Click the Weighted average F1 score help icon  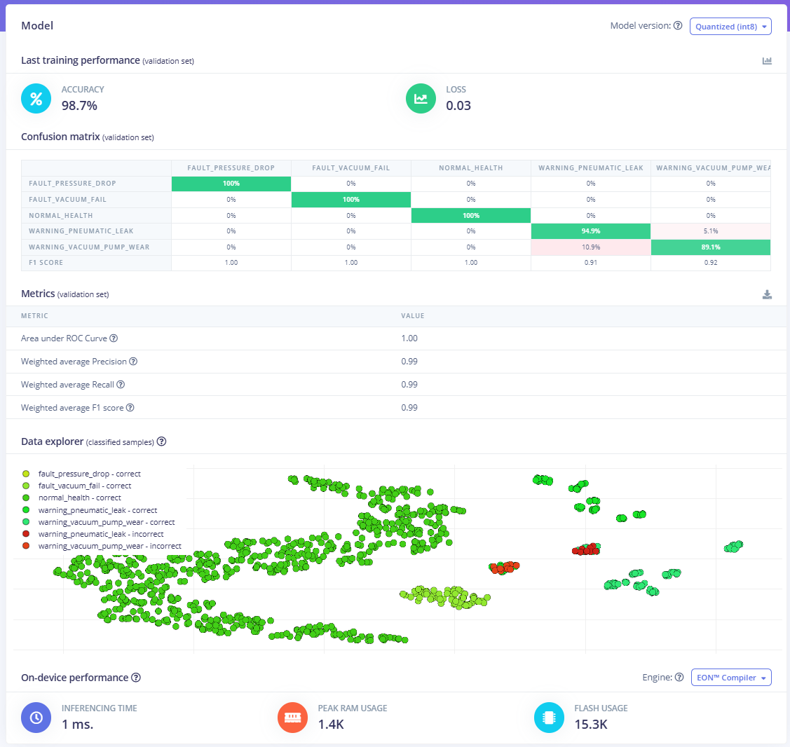click(x=130, y=408)
